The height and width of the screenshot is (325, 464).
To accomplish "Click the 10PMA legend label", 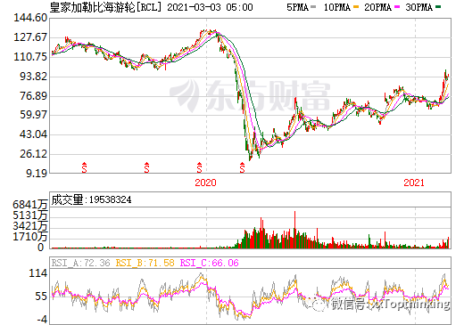I will click(337, 7).
